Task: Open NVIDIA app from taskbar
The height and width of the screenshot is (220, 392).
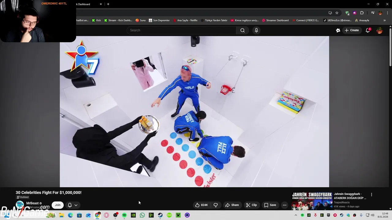Action: [x=133, y=215]
